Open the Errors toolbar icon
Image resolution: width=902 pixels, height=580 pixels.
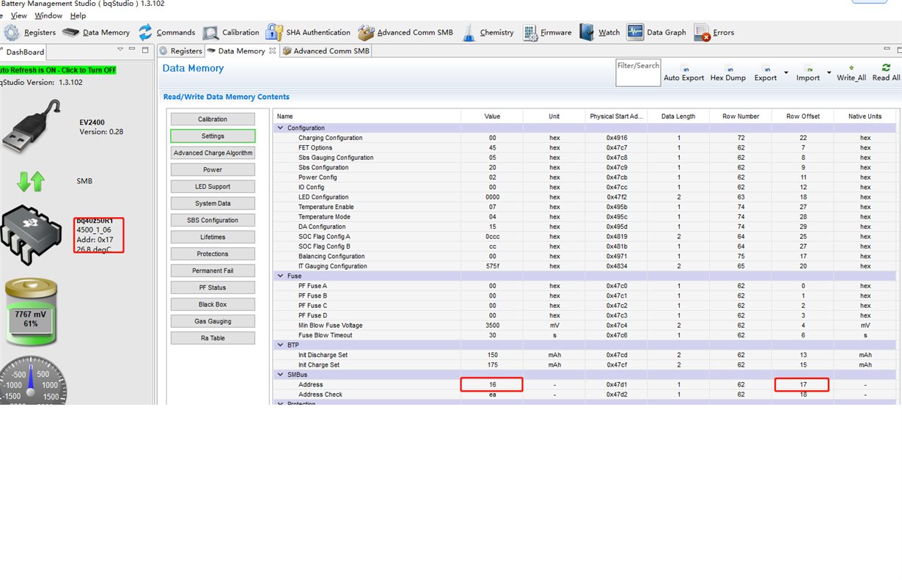coord(702,32)
